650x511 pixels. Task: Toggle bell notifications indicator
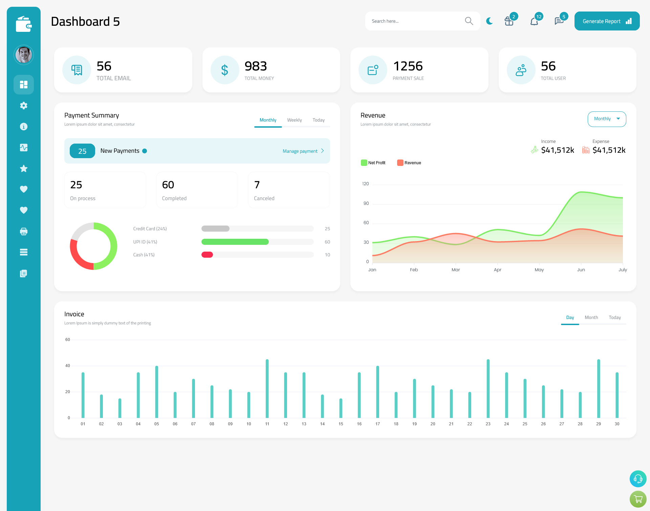534,21
